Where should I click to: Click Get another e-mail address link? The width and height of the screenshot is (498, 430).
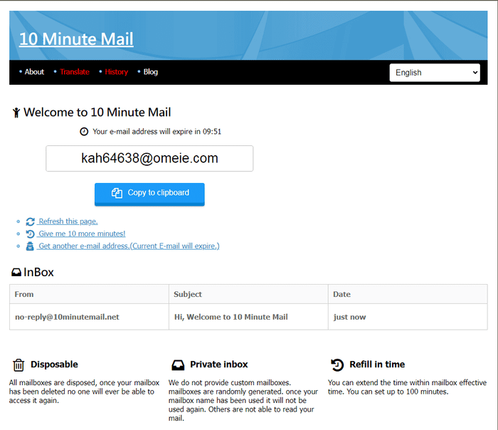pyautogui.click(x=129, y=246)
